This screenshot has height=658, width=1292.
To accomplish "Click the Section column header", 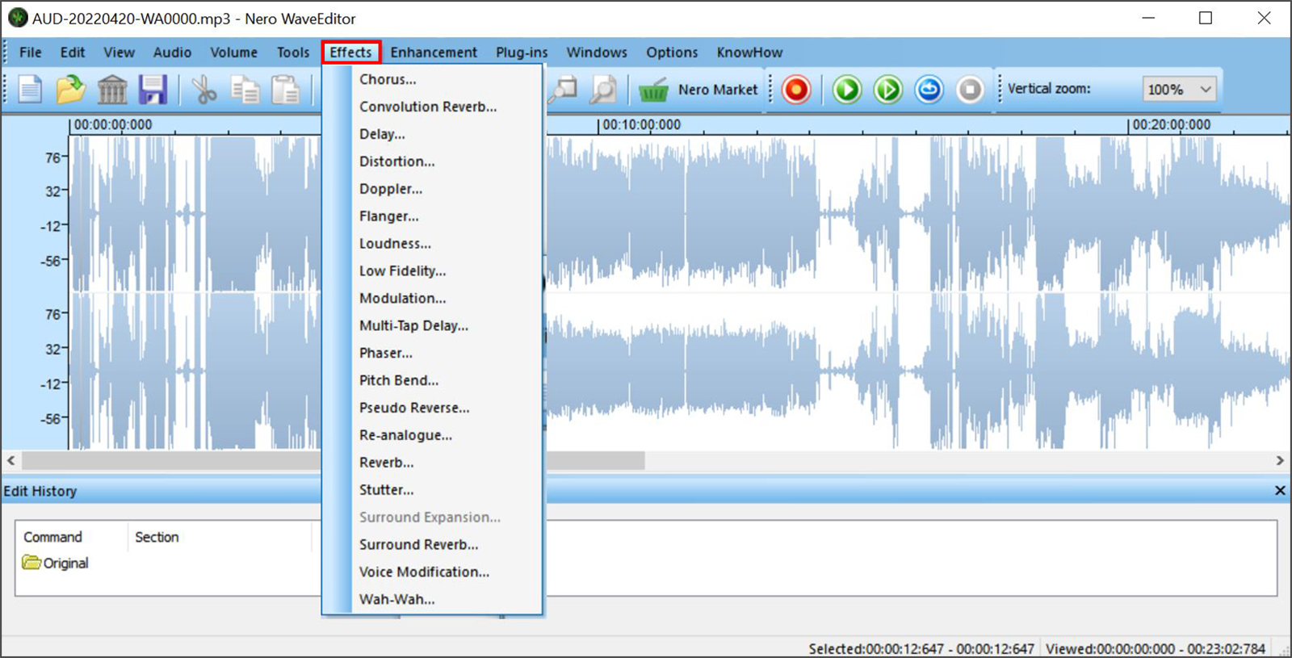I will pyautogui.click(x=157, y=537).
